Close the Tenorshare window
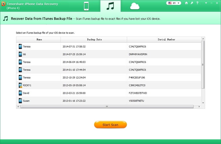This screenshot has width=221, height=144. (x=217, y=3)
